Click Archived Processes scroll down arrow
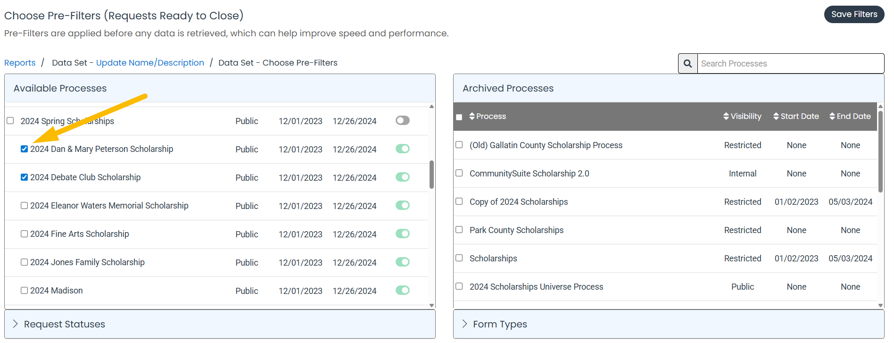894x343 pixels. (x=880, y=305)
